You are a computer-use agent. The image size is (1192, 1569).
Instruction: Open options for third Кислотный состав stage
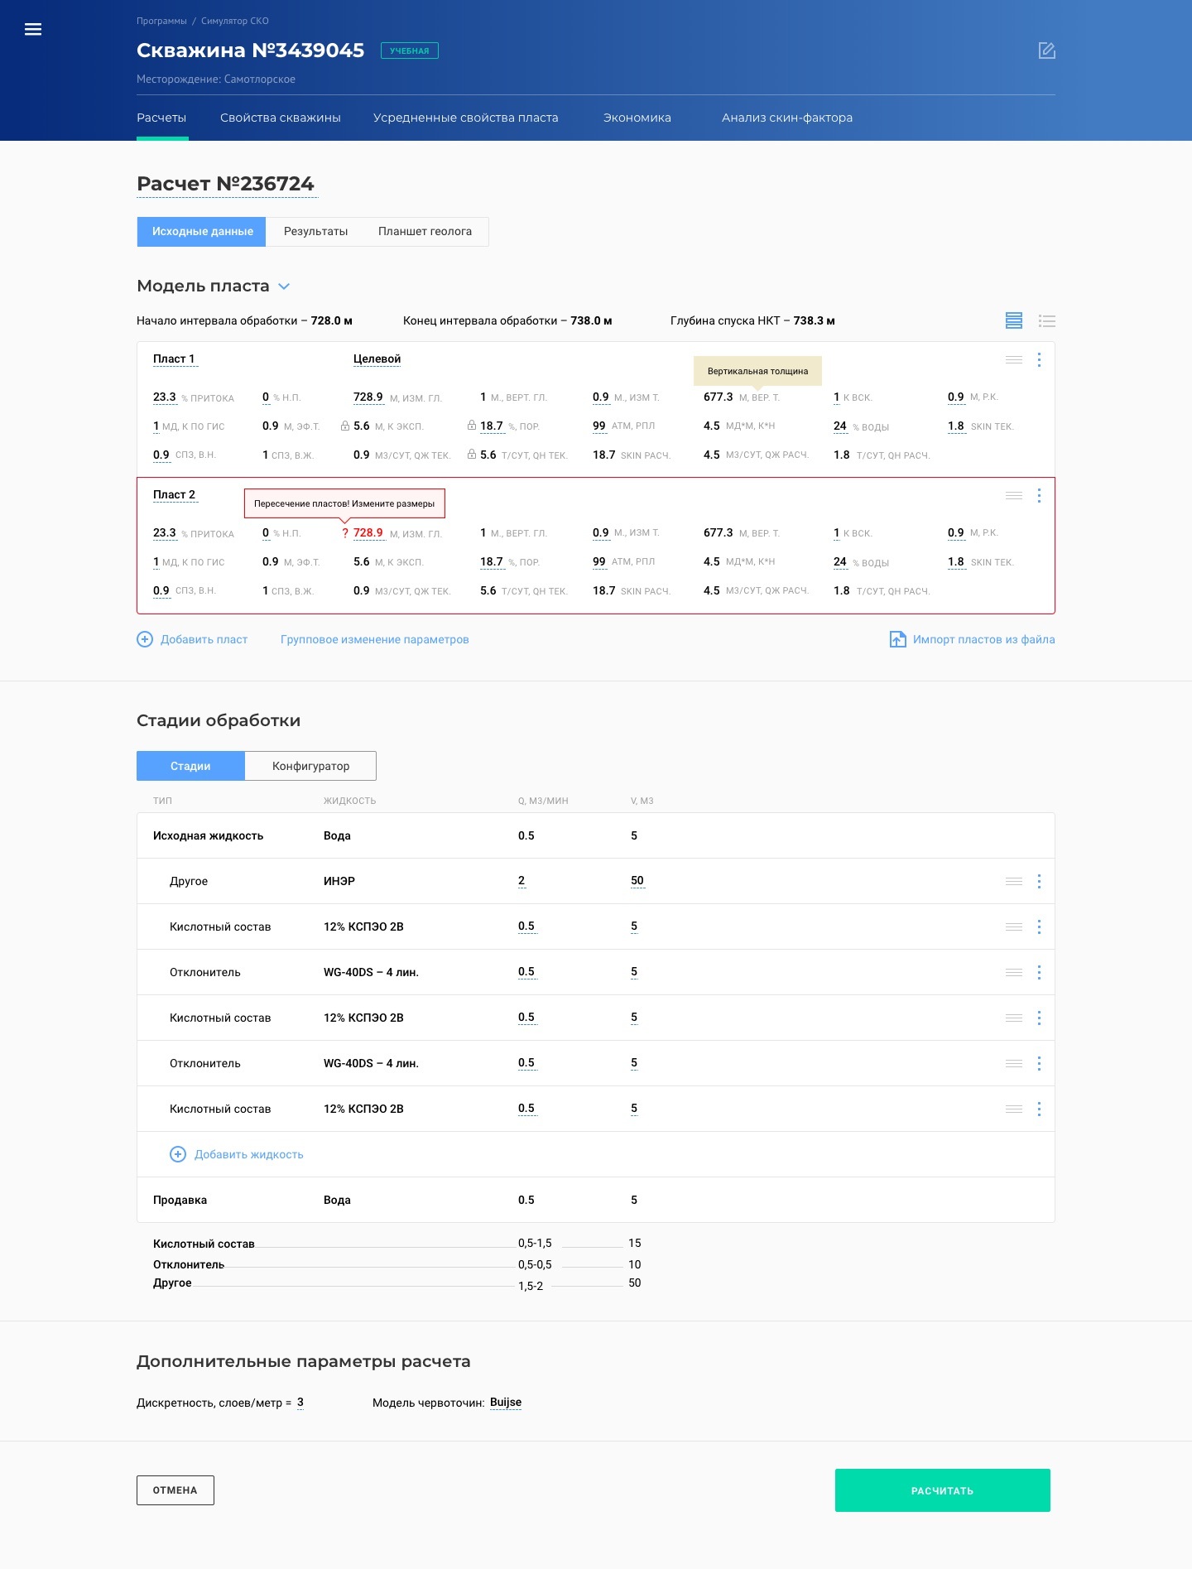(1039, 1109)
